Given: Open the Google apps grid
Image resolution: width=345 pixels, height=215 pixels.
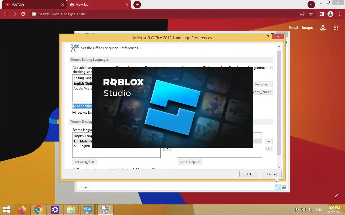Looking at the screenshot, I should point(336,27).
